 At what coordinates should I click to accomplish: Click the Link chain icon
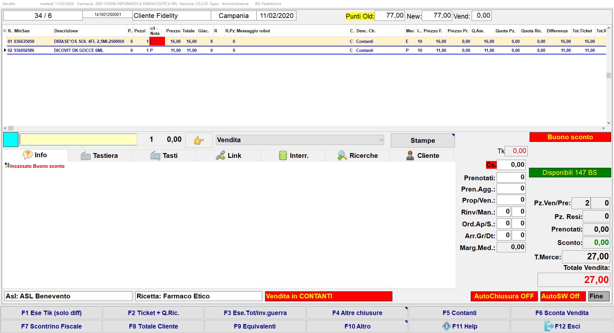(x=220, y=156)
